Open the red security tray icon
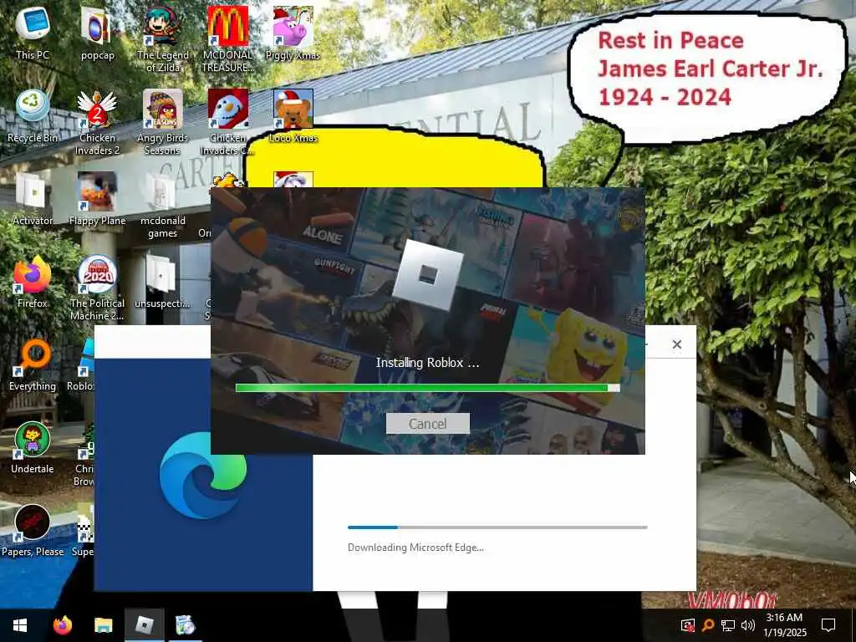 click(x=688, y=625)
